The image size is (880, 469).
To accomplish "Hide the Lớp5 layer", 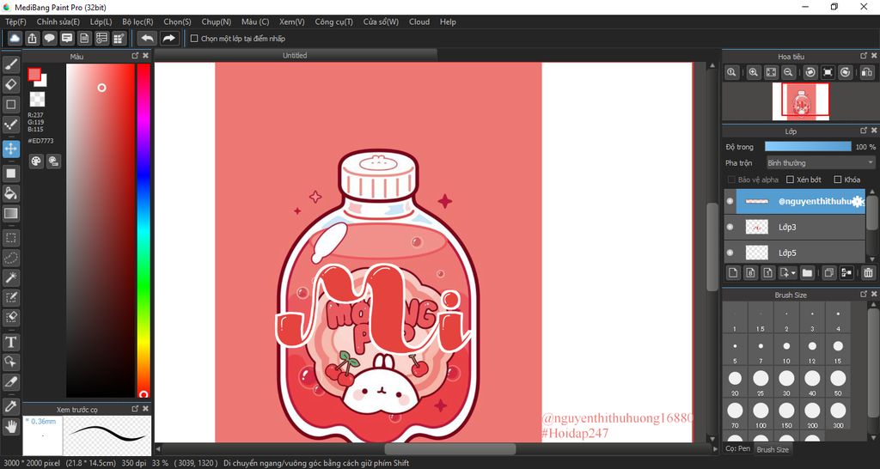I will coord(730,253).
